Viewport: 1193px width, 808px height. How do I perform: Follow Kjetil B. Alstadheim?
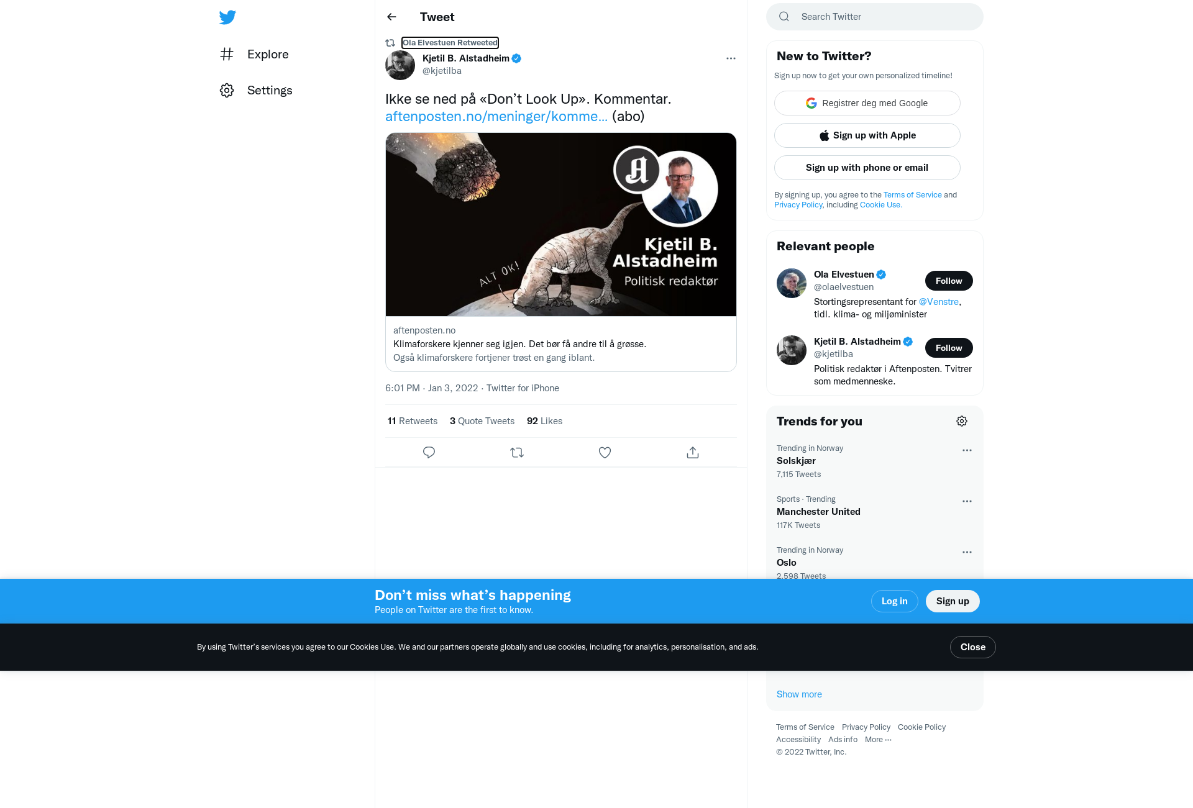[949, 348]
